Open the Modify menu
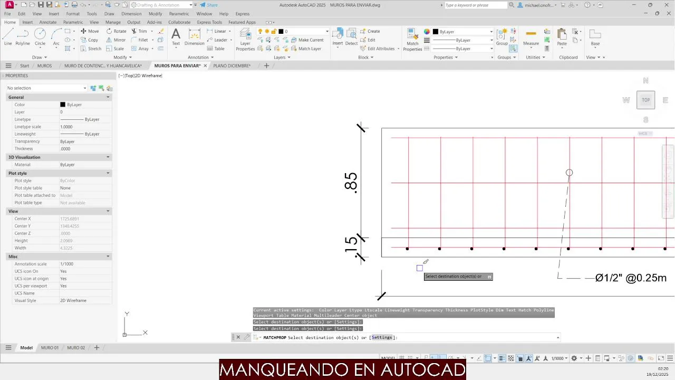Image resolution: width=675 pixels, height=380 pixels. pos(156,14)
